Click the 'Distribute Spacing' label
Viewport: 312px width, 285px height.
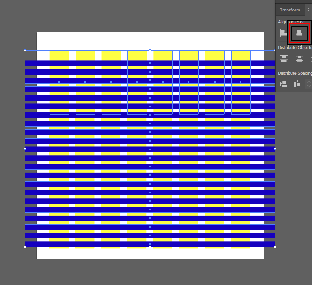click(x=295, y=73)
